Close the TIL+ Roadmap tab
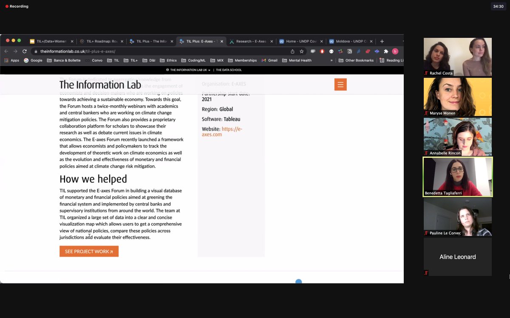This screenshot has height=318, width=510. (x=122, y=42)
